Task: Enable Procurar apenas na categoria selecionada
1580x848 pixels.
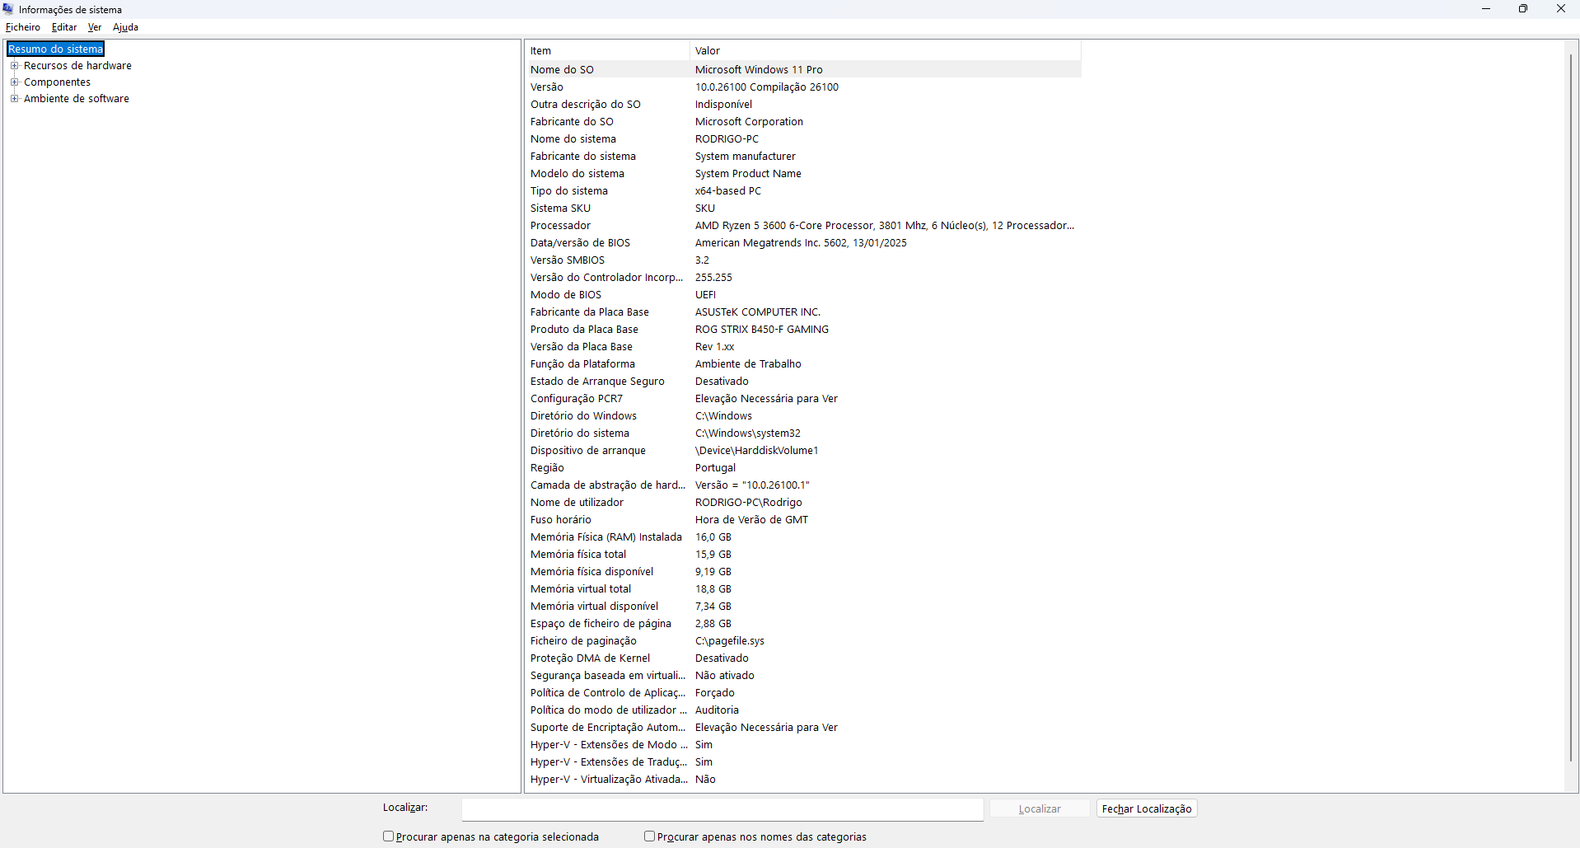Action: coord(388,836)
